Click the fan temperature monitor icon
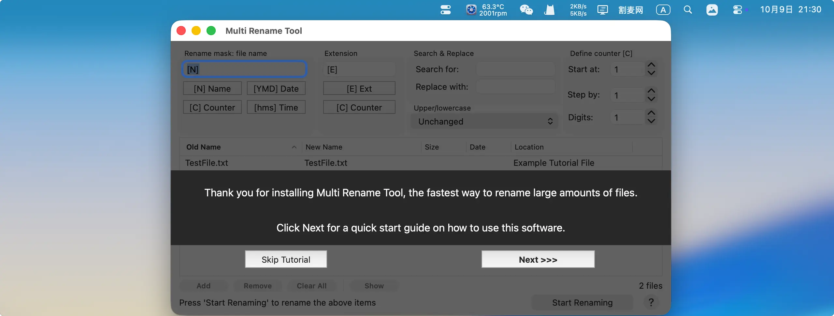 [471, 10]
